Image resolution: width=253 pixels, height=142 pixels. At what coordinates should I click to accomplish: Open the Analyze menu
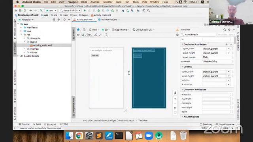[95, 2]
